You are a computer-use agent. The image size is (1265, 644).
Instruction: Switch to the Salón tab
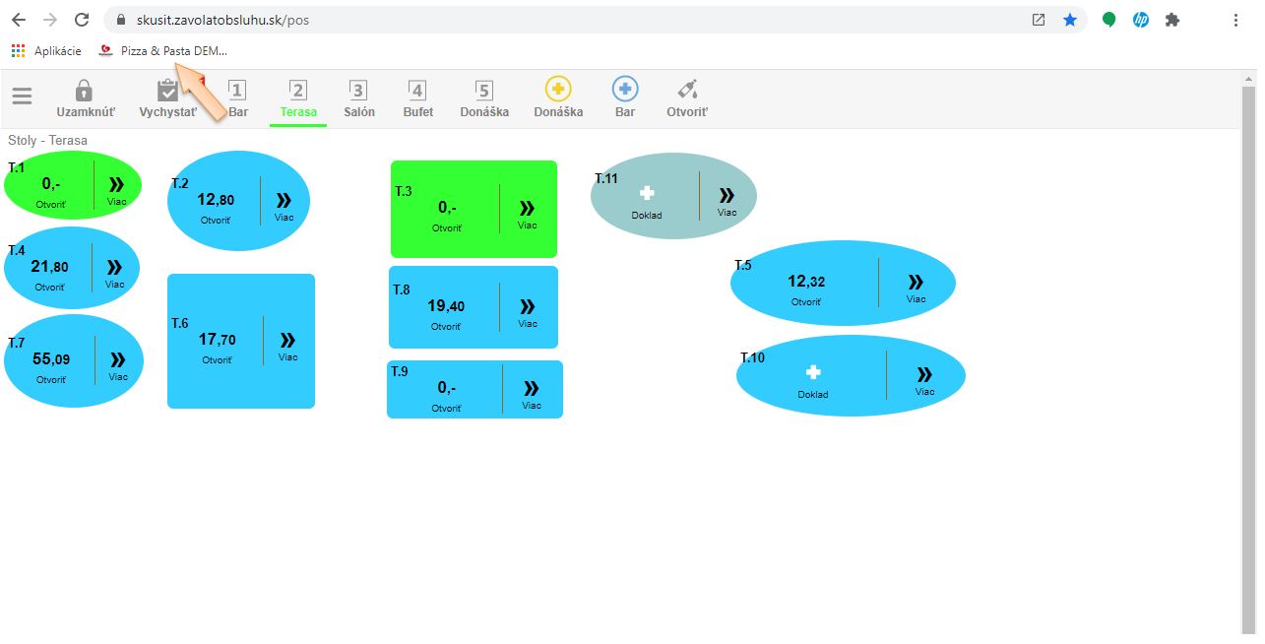click(359, 99)
